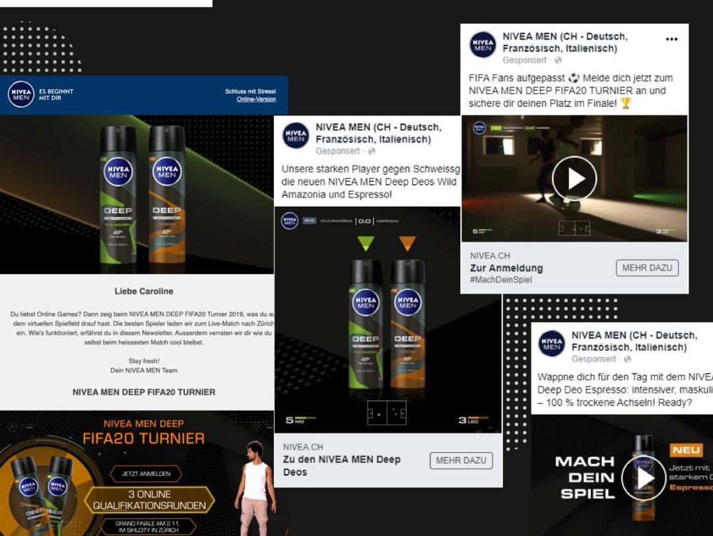Click the orange Espresso arrow marker

407,244
